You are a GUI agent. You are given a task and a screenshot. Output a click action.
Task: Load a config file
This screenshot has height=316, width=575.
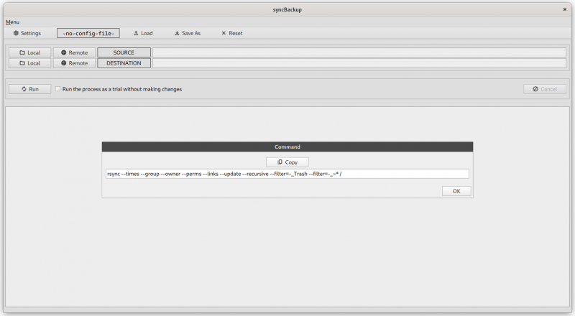click(x=143, y=33)
